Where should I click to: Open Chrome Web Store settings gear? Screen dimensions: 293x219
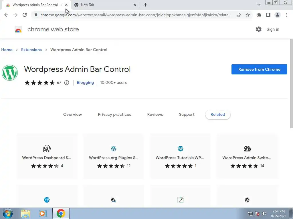259,29
